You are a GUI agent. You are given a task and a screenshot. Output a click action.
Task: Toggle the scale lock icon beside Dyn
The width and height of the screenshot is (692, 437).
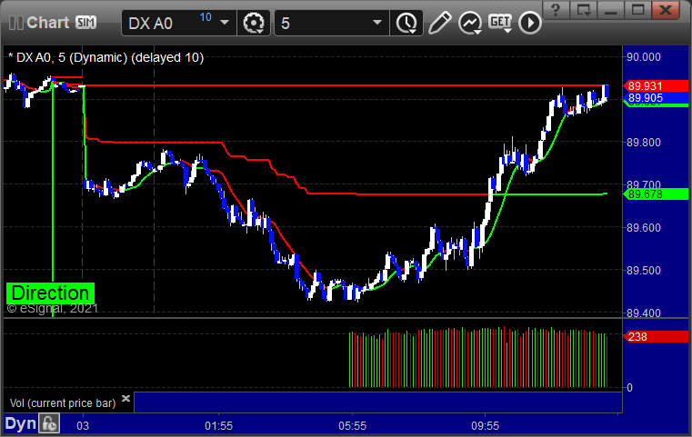49,423
